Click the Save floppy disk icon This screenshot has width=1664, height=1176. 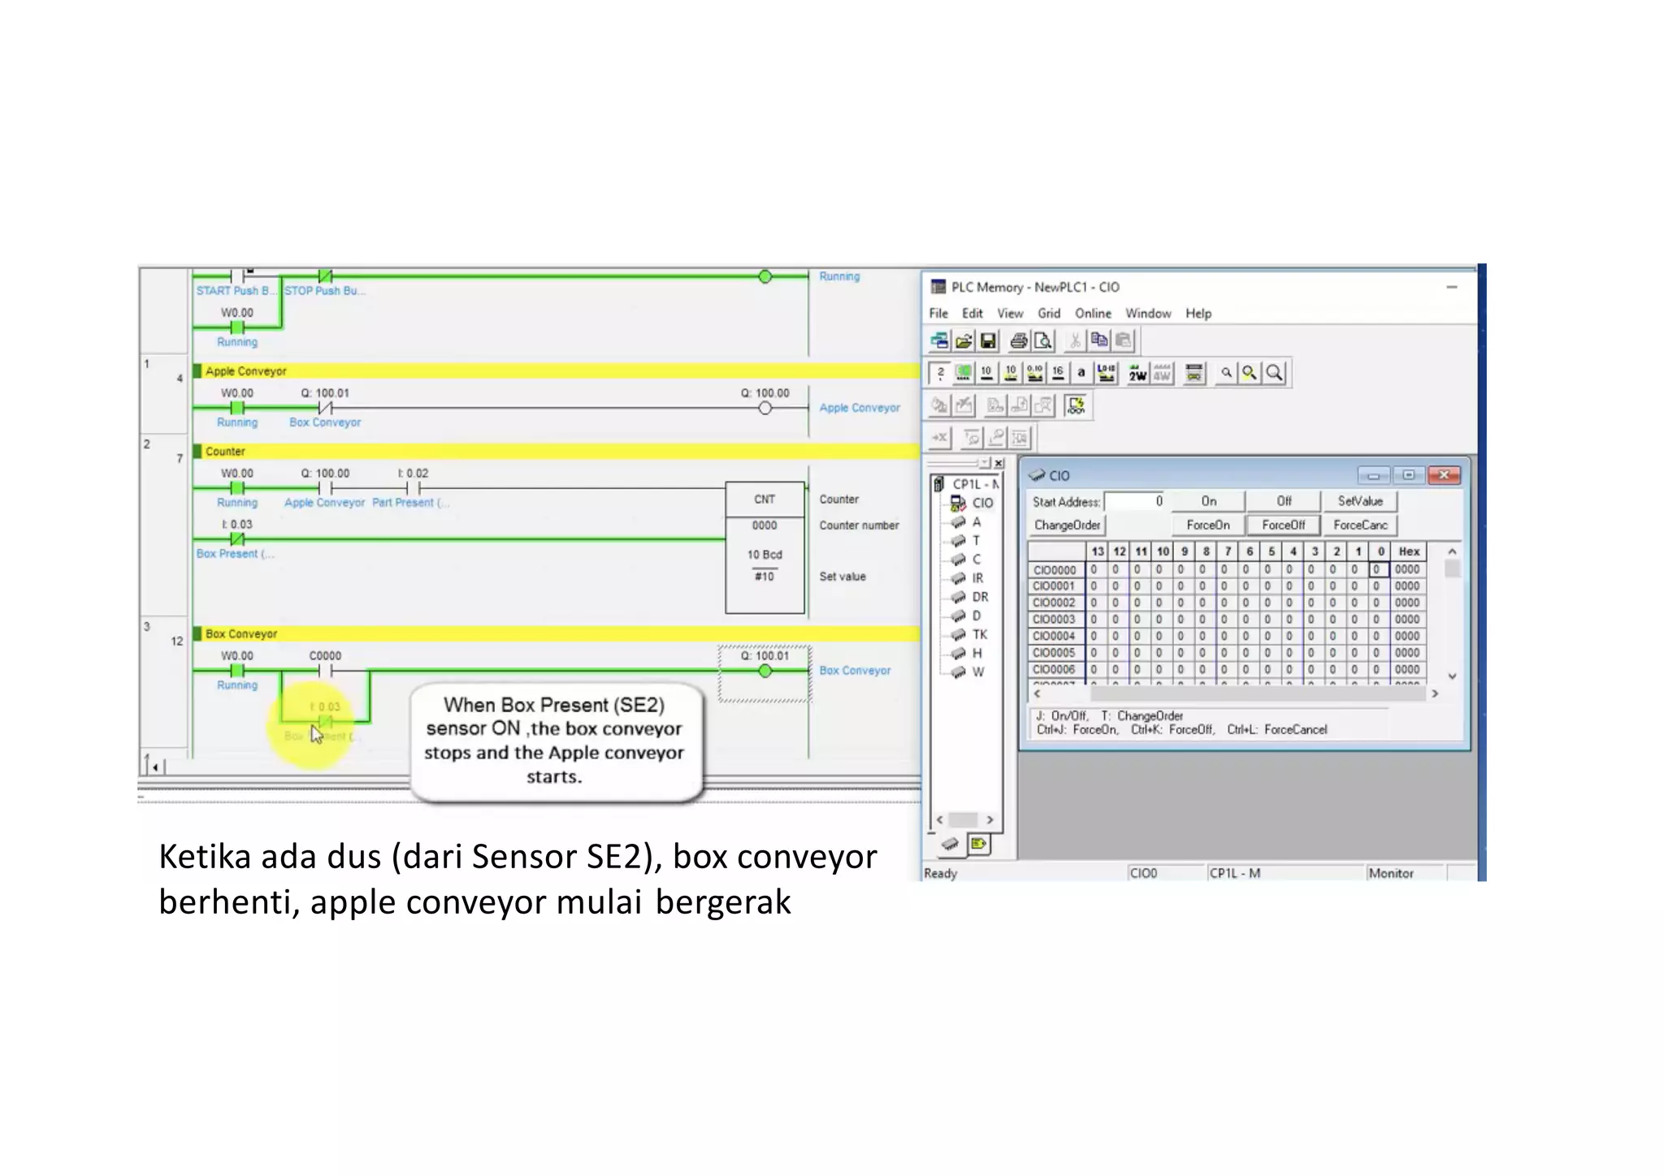(x=988, y=341)
